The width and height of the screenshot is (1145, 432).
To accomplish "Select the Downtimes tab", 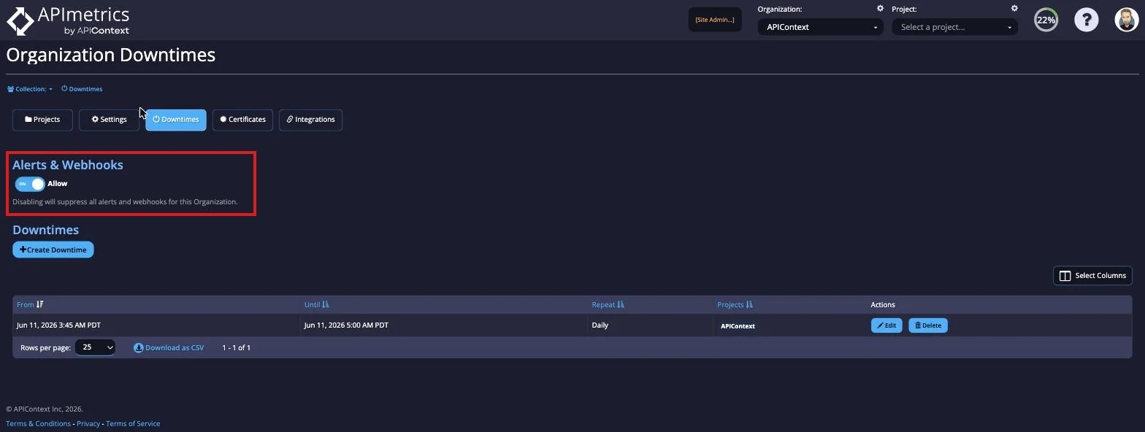I will click(176, 120).
